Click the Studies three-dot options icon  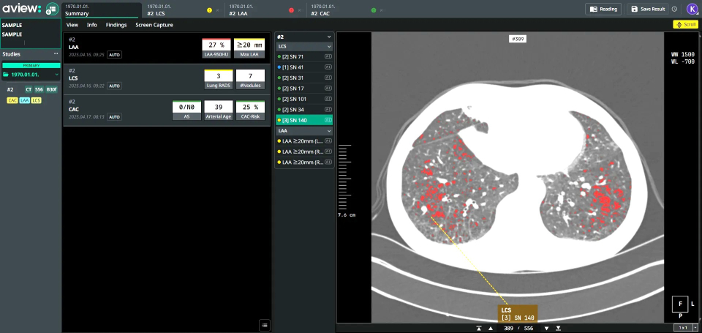coord(56,53)
